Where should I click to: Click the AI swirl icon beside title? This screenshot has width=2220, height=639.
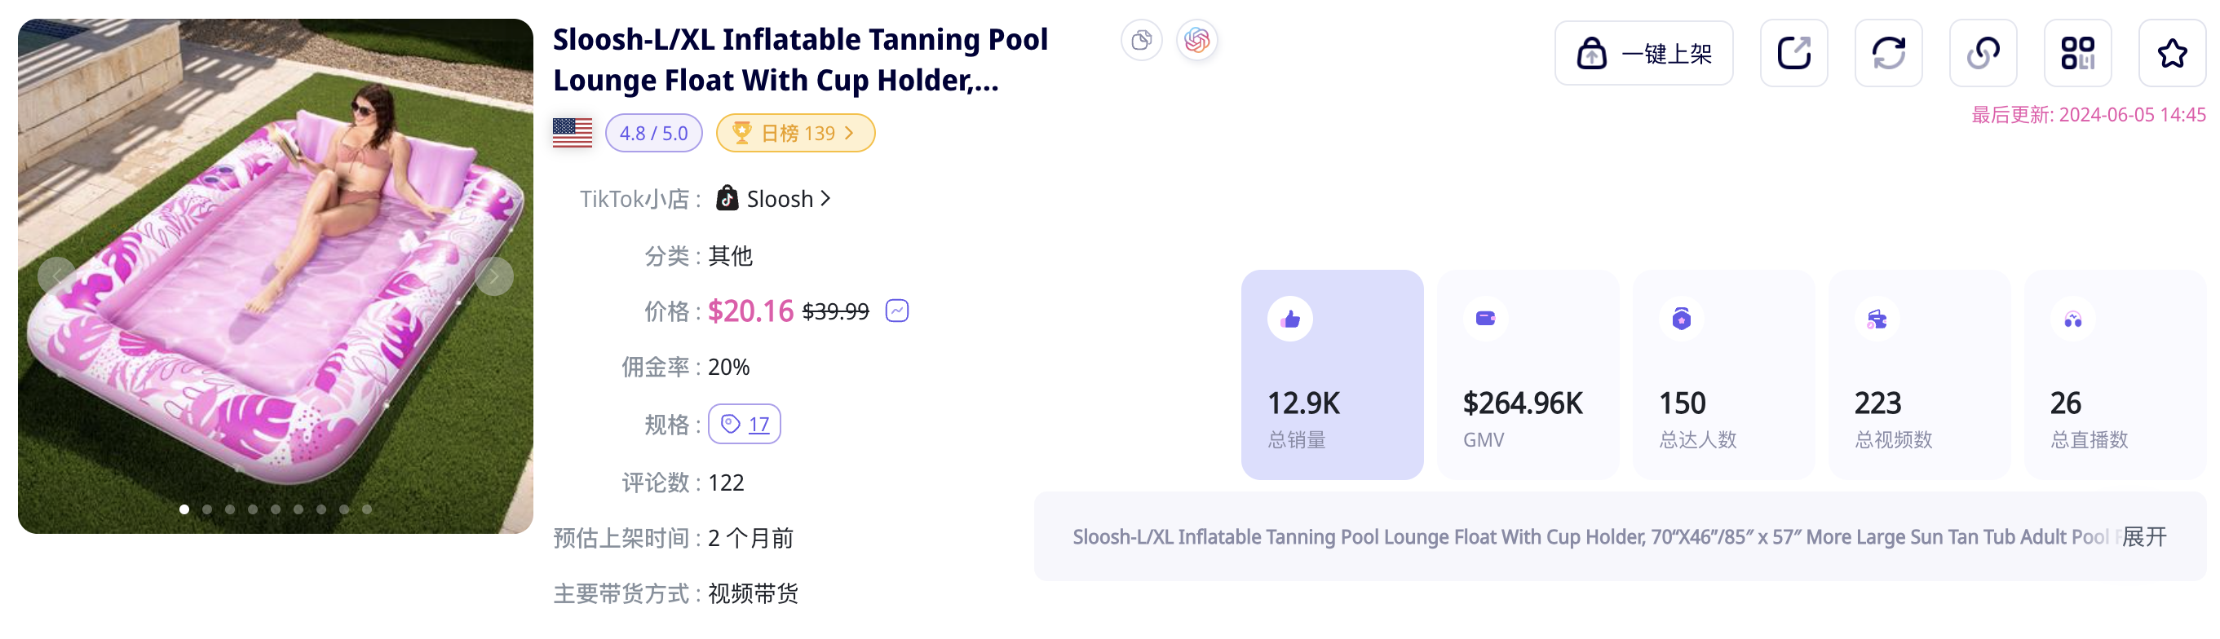click(x=1196, y=41)
